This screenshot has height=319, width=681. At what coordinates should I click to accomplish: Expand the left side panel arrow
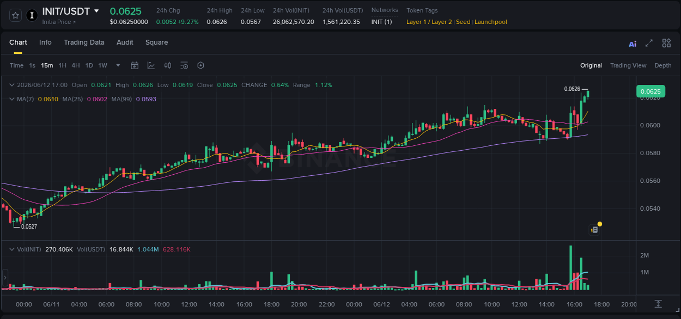coord(5,278)
